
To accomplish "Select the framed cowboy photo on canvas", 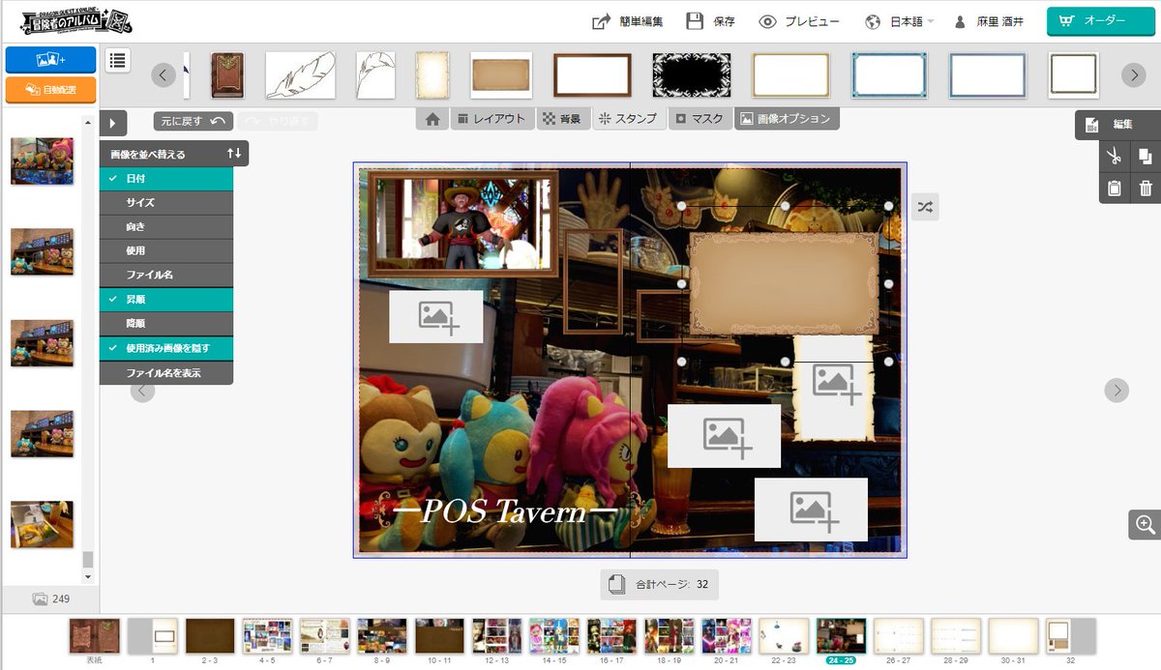I will pyautogui.click(x=462, y=222).
